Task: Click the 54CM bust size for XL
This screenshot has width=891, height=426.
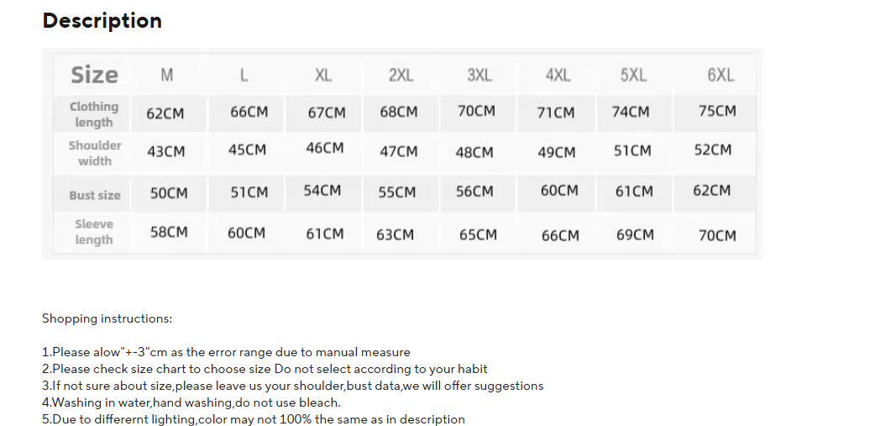Action: point(322,191)
